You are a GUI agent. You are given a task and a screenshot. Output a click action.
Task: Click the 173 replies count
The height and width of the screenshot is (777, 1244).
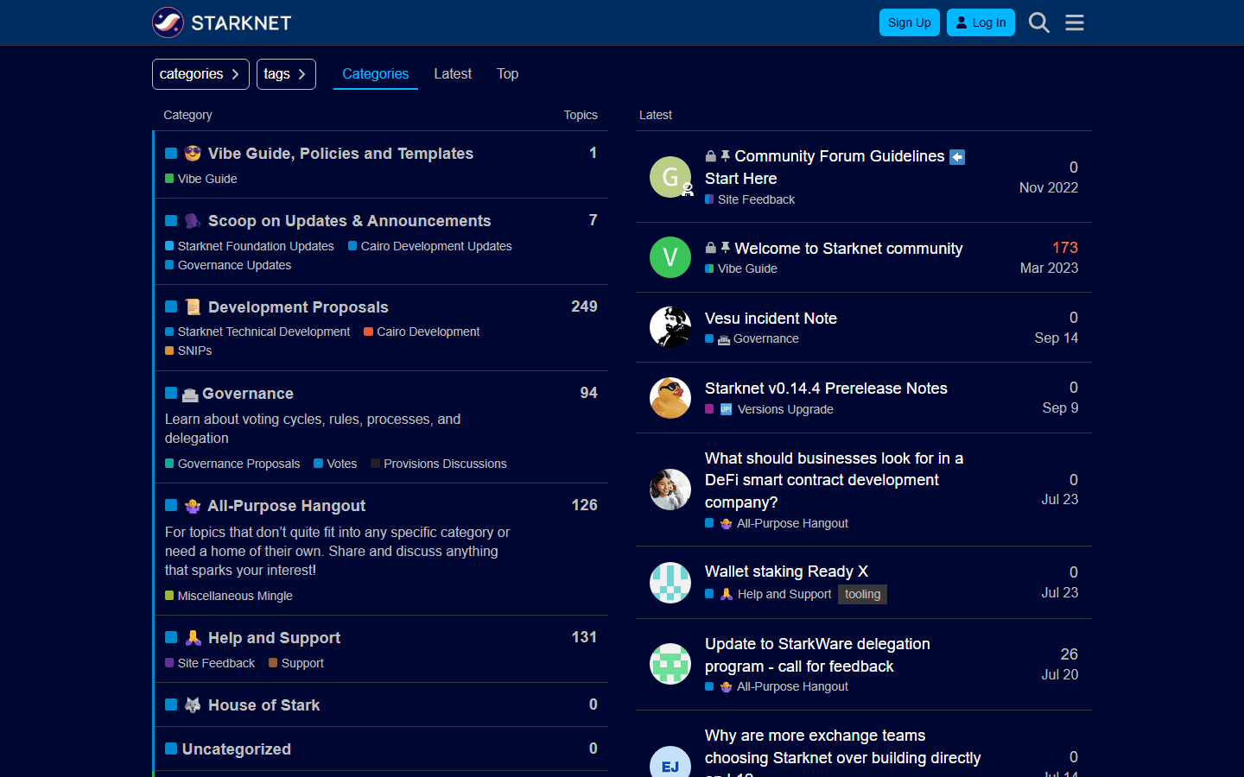click(1065, 248)
